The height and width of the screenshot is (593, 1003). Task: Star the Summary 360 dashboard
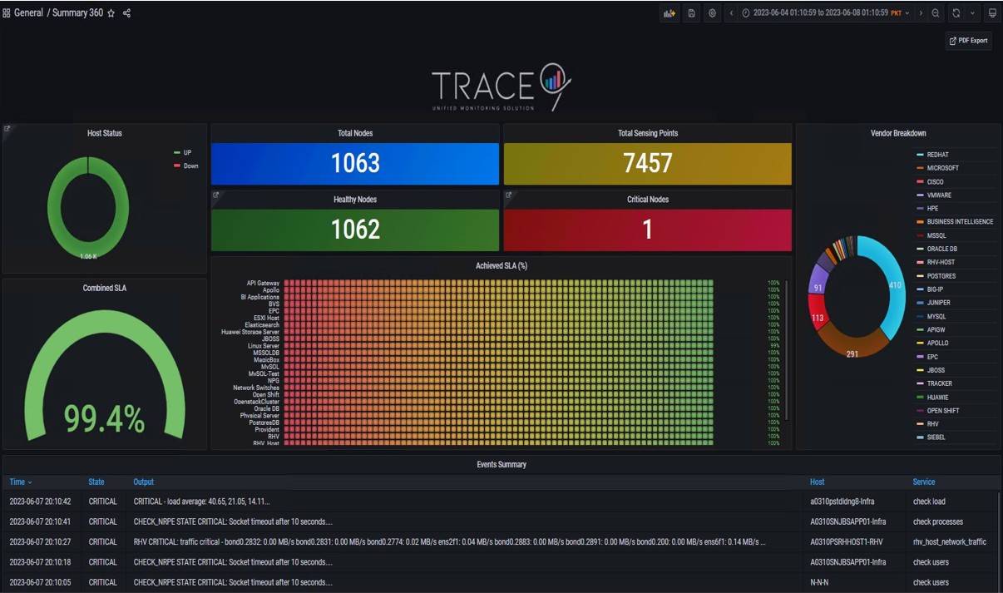point(111,13)
